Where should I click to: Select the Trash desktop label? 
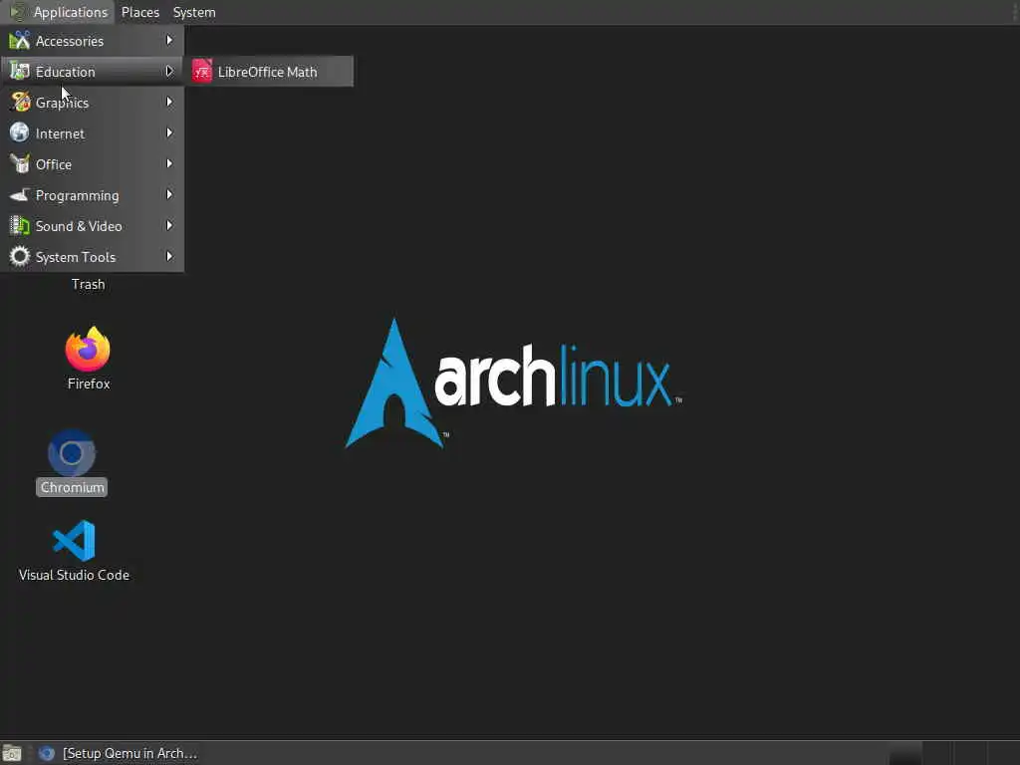click(88, 284)
